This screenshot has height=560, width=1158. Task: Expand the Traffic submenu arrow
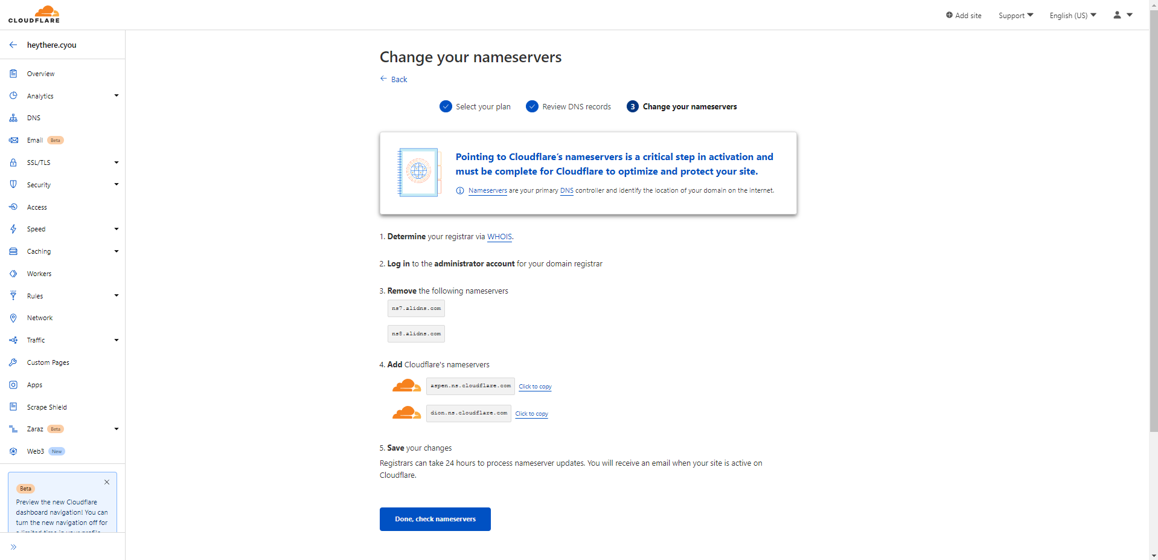tap(117, 340)
